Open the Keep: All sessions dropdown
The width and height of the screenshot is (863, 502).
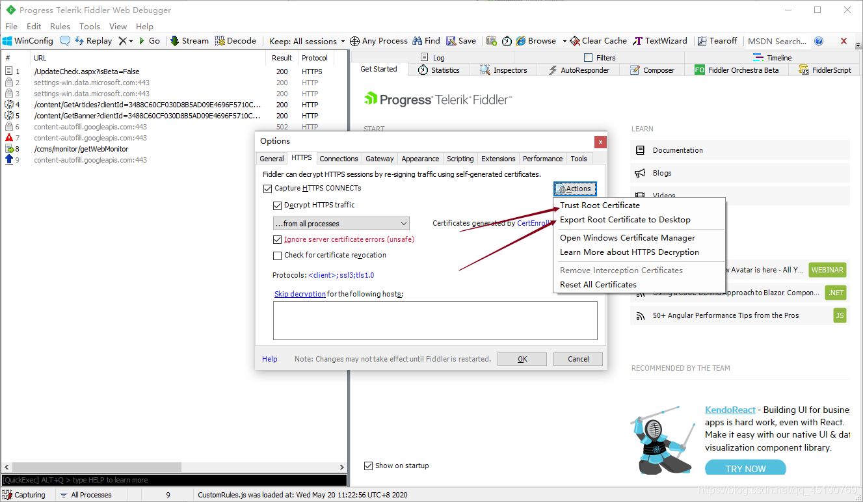click(307, 41)
